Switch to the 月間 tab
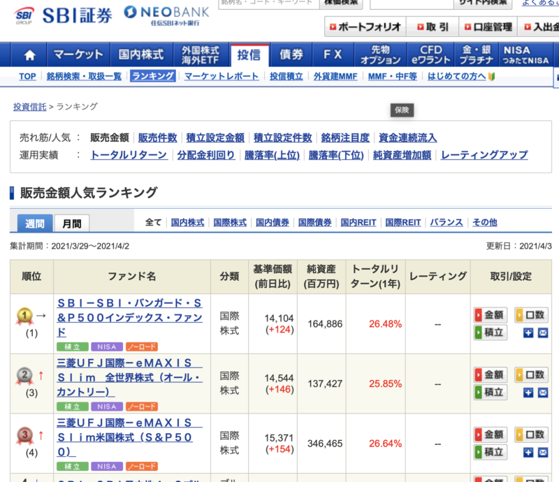This screenshot has width=559, height=482. tap(72, 224)
